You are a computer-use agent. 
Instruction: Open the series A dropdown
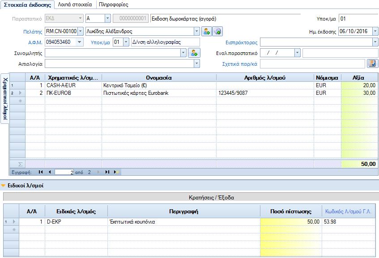click(x=108, y=18)
